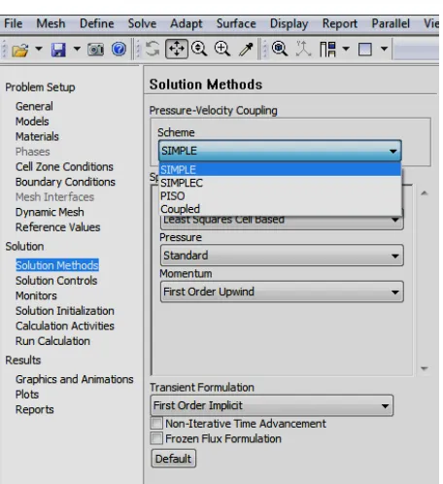Open Boundary Conditions

65,182
